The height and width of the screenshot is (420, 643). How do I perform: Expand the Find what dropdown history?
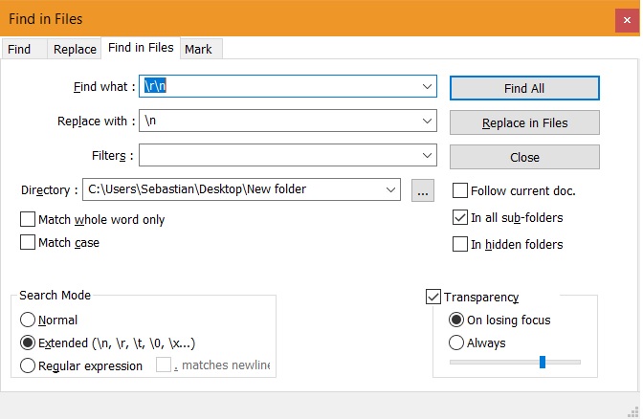pyautogui.click(x=427, y=87)
